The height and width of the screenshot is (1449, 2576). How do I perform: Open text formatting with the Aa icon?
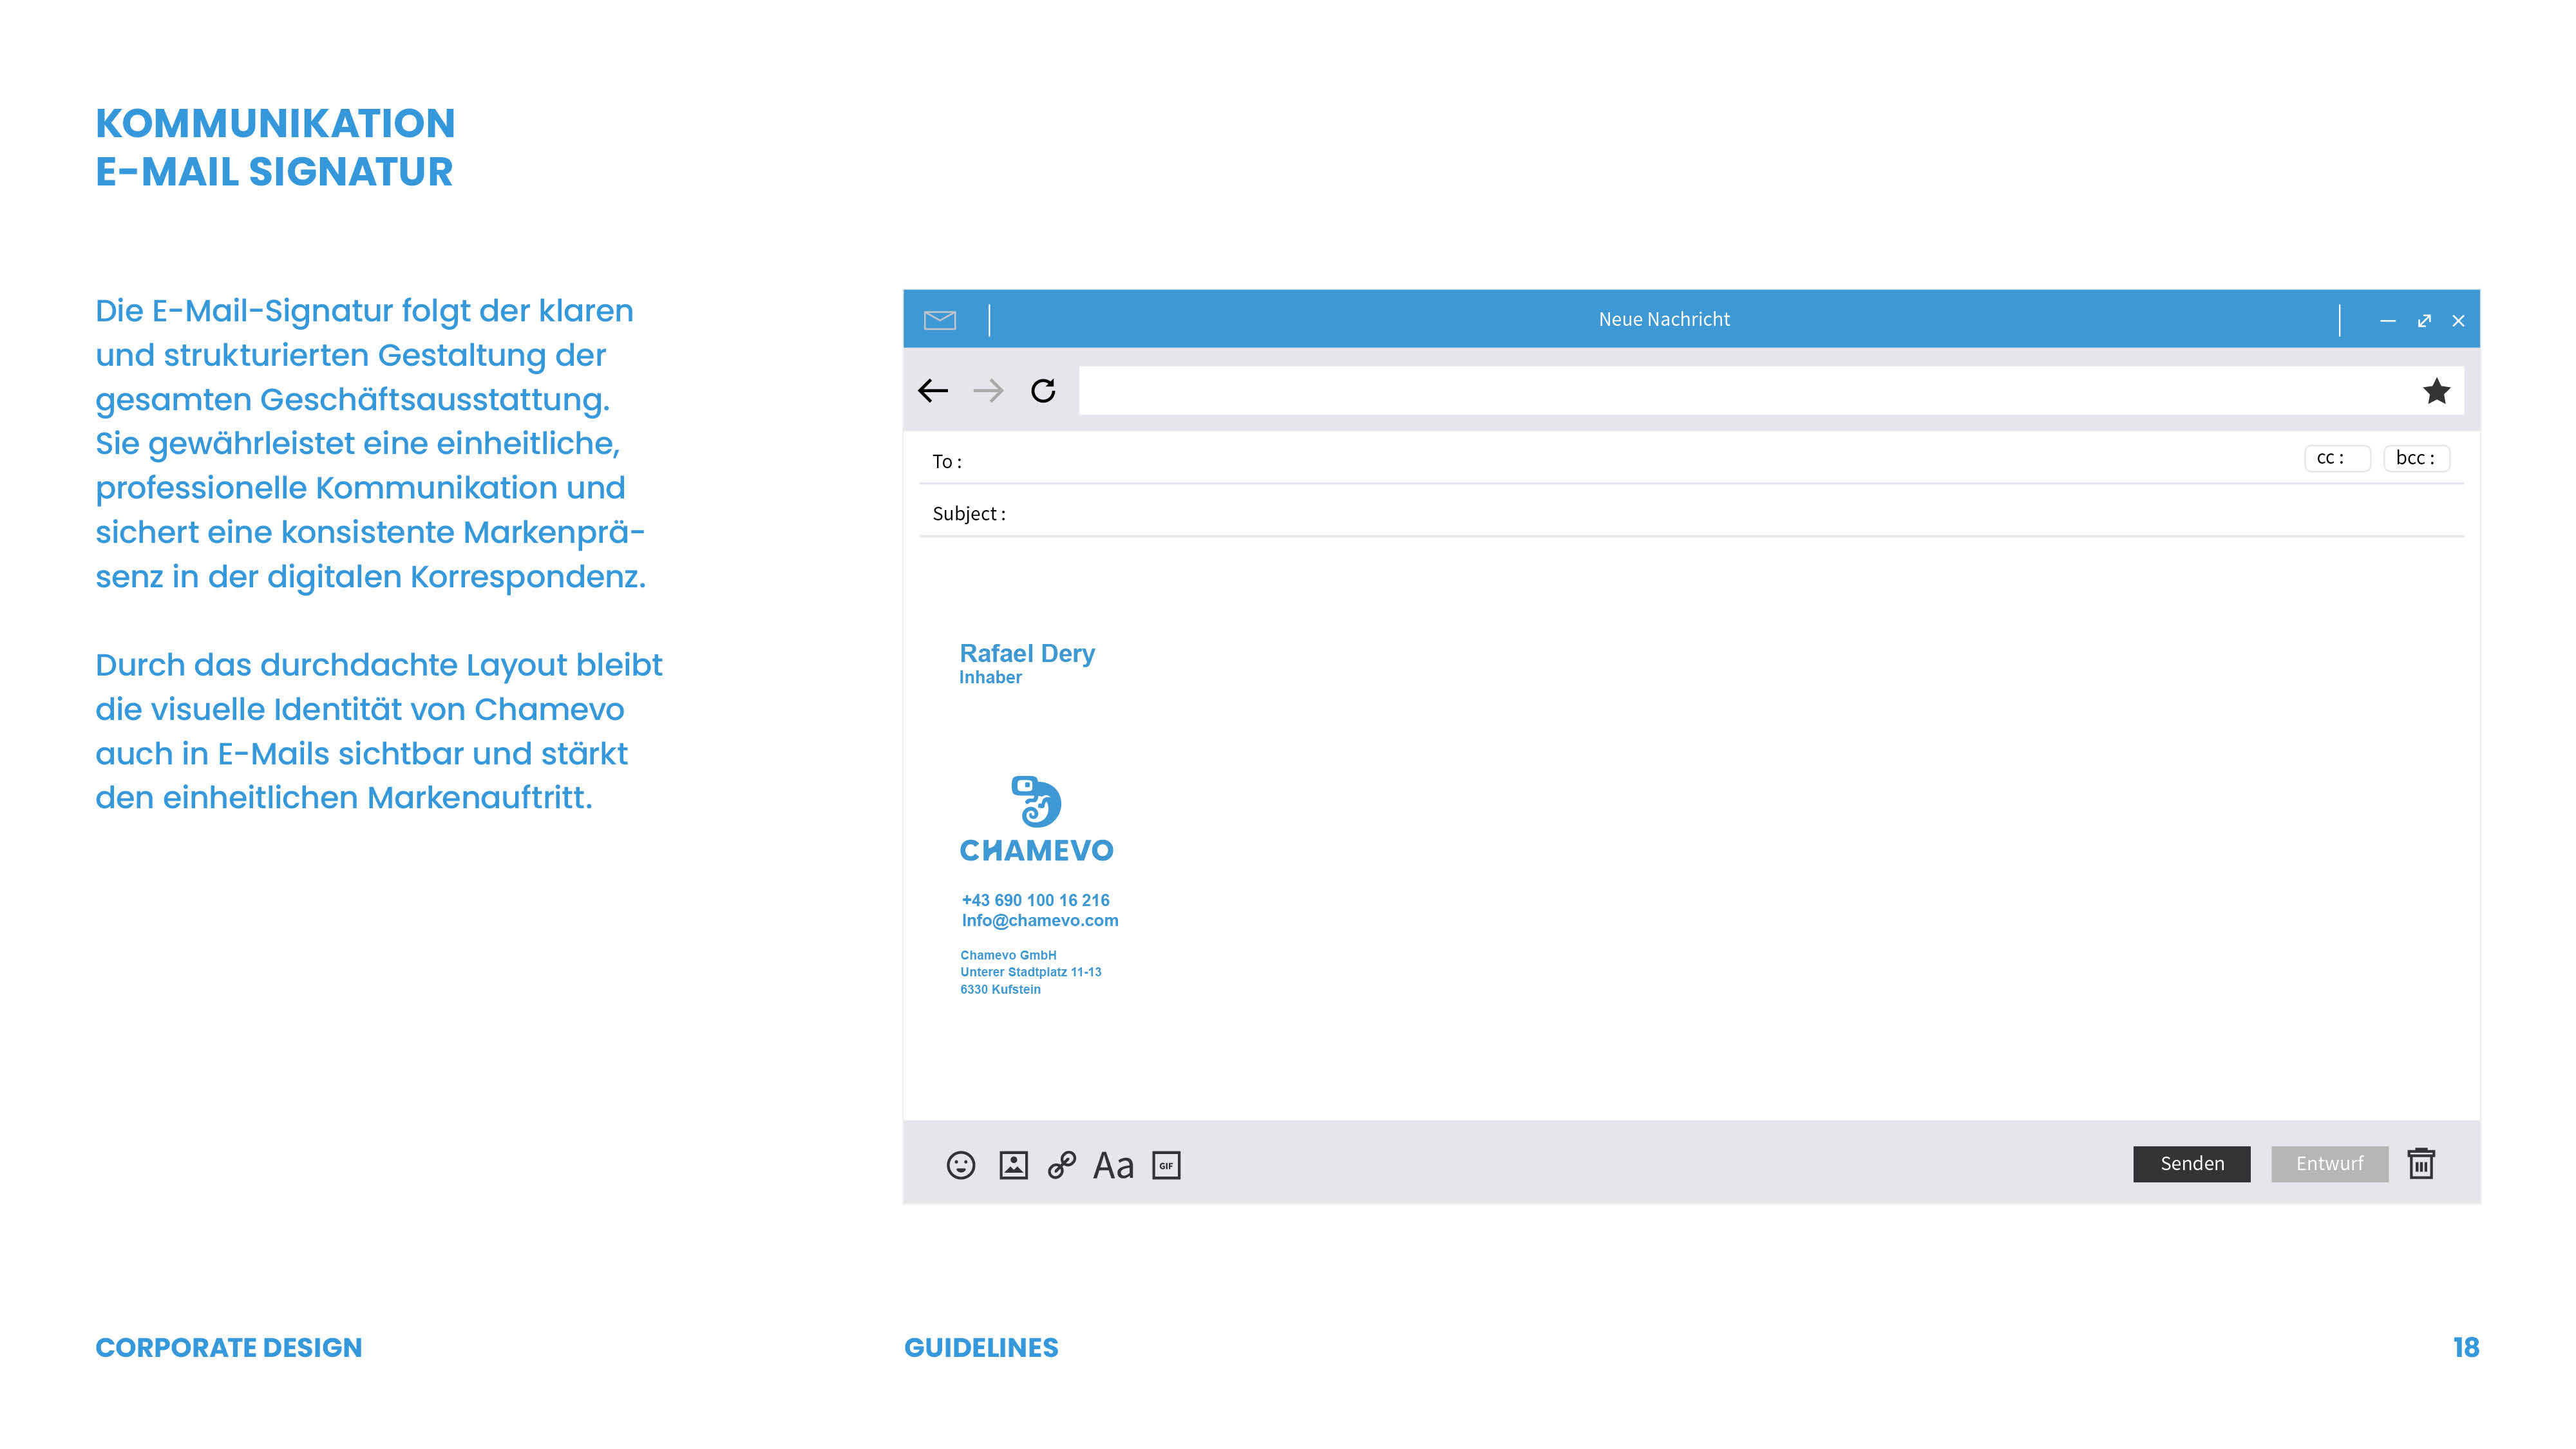[1113, 1165]
